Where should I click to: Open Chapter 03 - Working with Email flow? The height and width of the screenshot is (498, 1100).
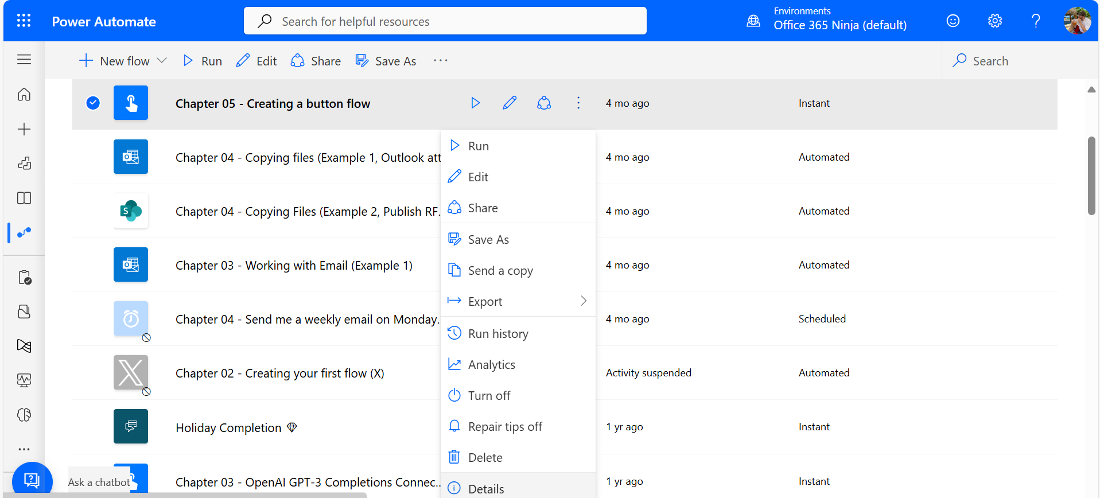pos(294,266)
